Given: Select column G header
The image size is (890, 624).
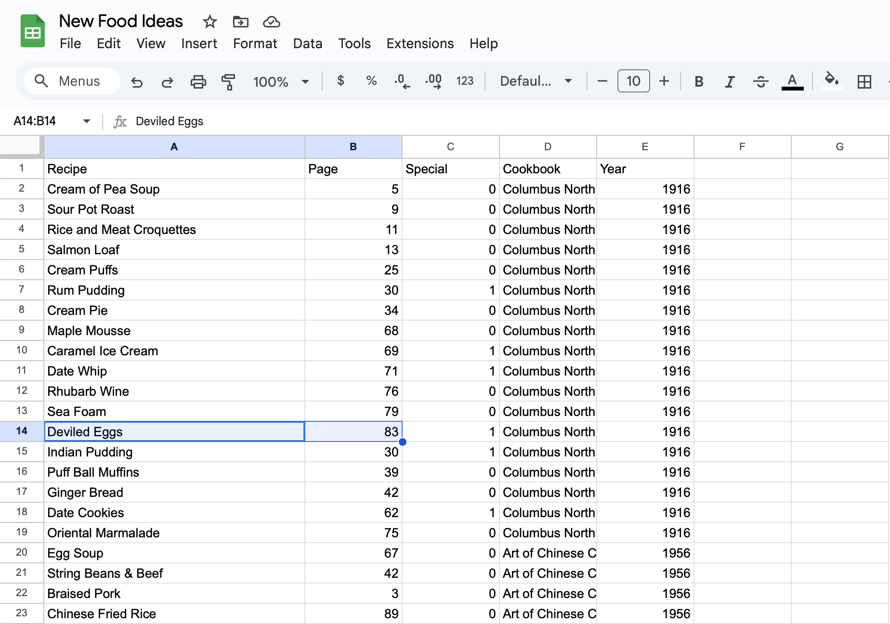Looking at the screenshot, I should pos(840,147).
